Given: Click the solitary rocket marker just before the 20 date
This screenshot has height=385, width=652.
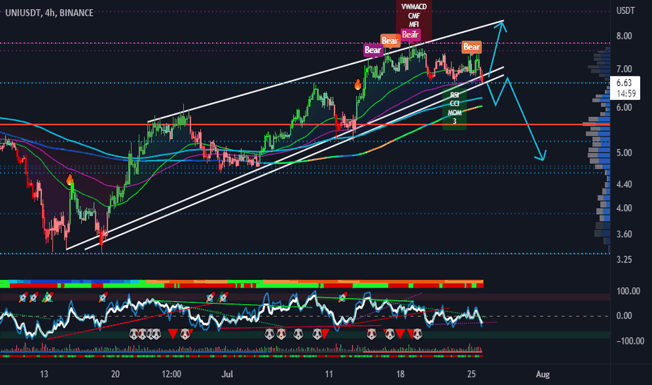Looking at the screenshot, I should tap(103, 297).
